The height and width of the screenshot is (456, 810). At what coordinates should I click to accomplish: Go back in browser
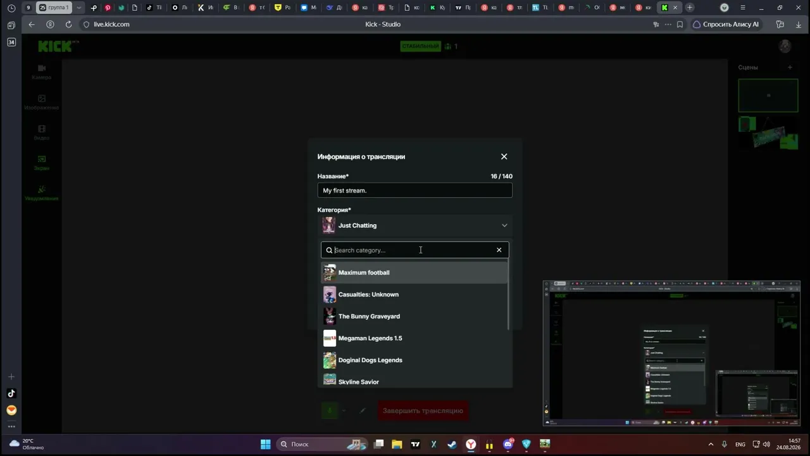[32, 24]
